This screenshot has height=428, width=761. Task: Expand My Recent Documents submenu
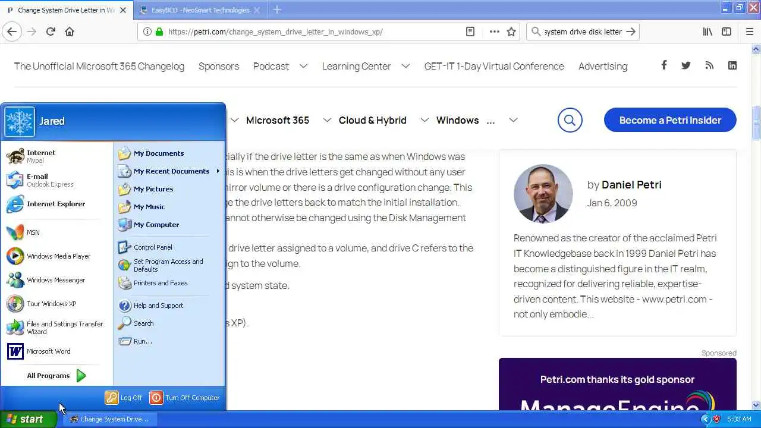click(x=169, y=171)
